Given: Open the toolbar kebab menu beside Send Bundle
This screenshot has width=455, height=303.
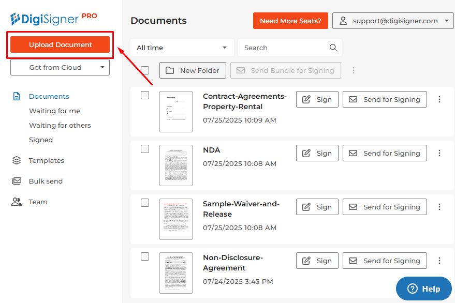Looking at the screenshot, I should pyautogui.click(x=354, y=70).
